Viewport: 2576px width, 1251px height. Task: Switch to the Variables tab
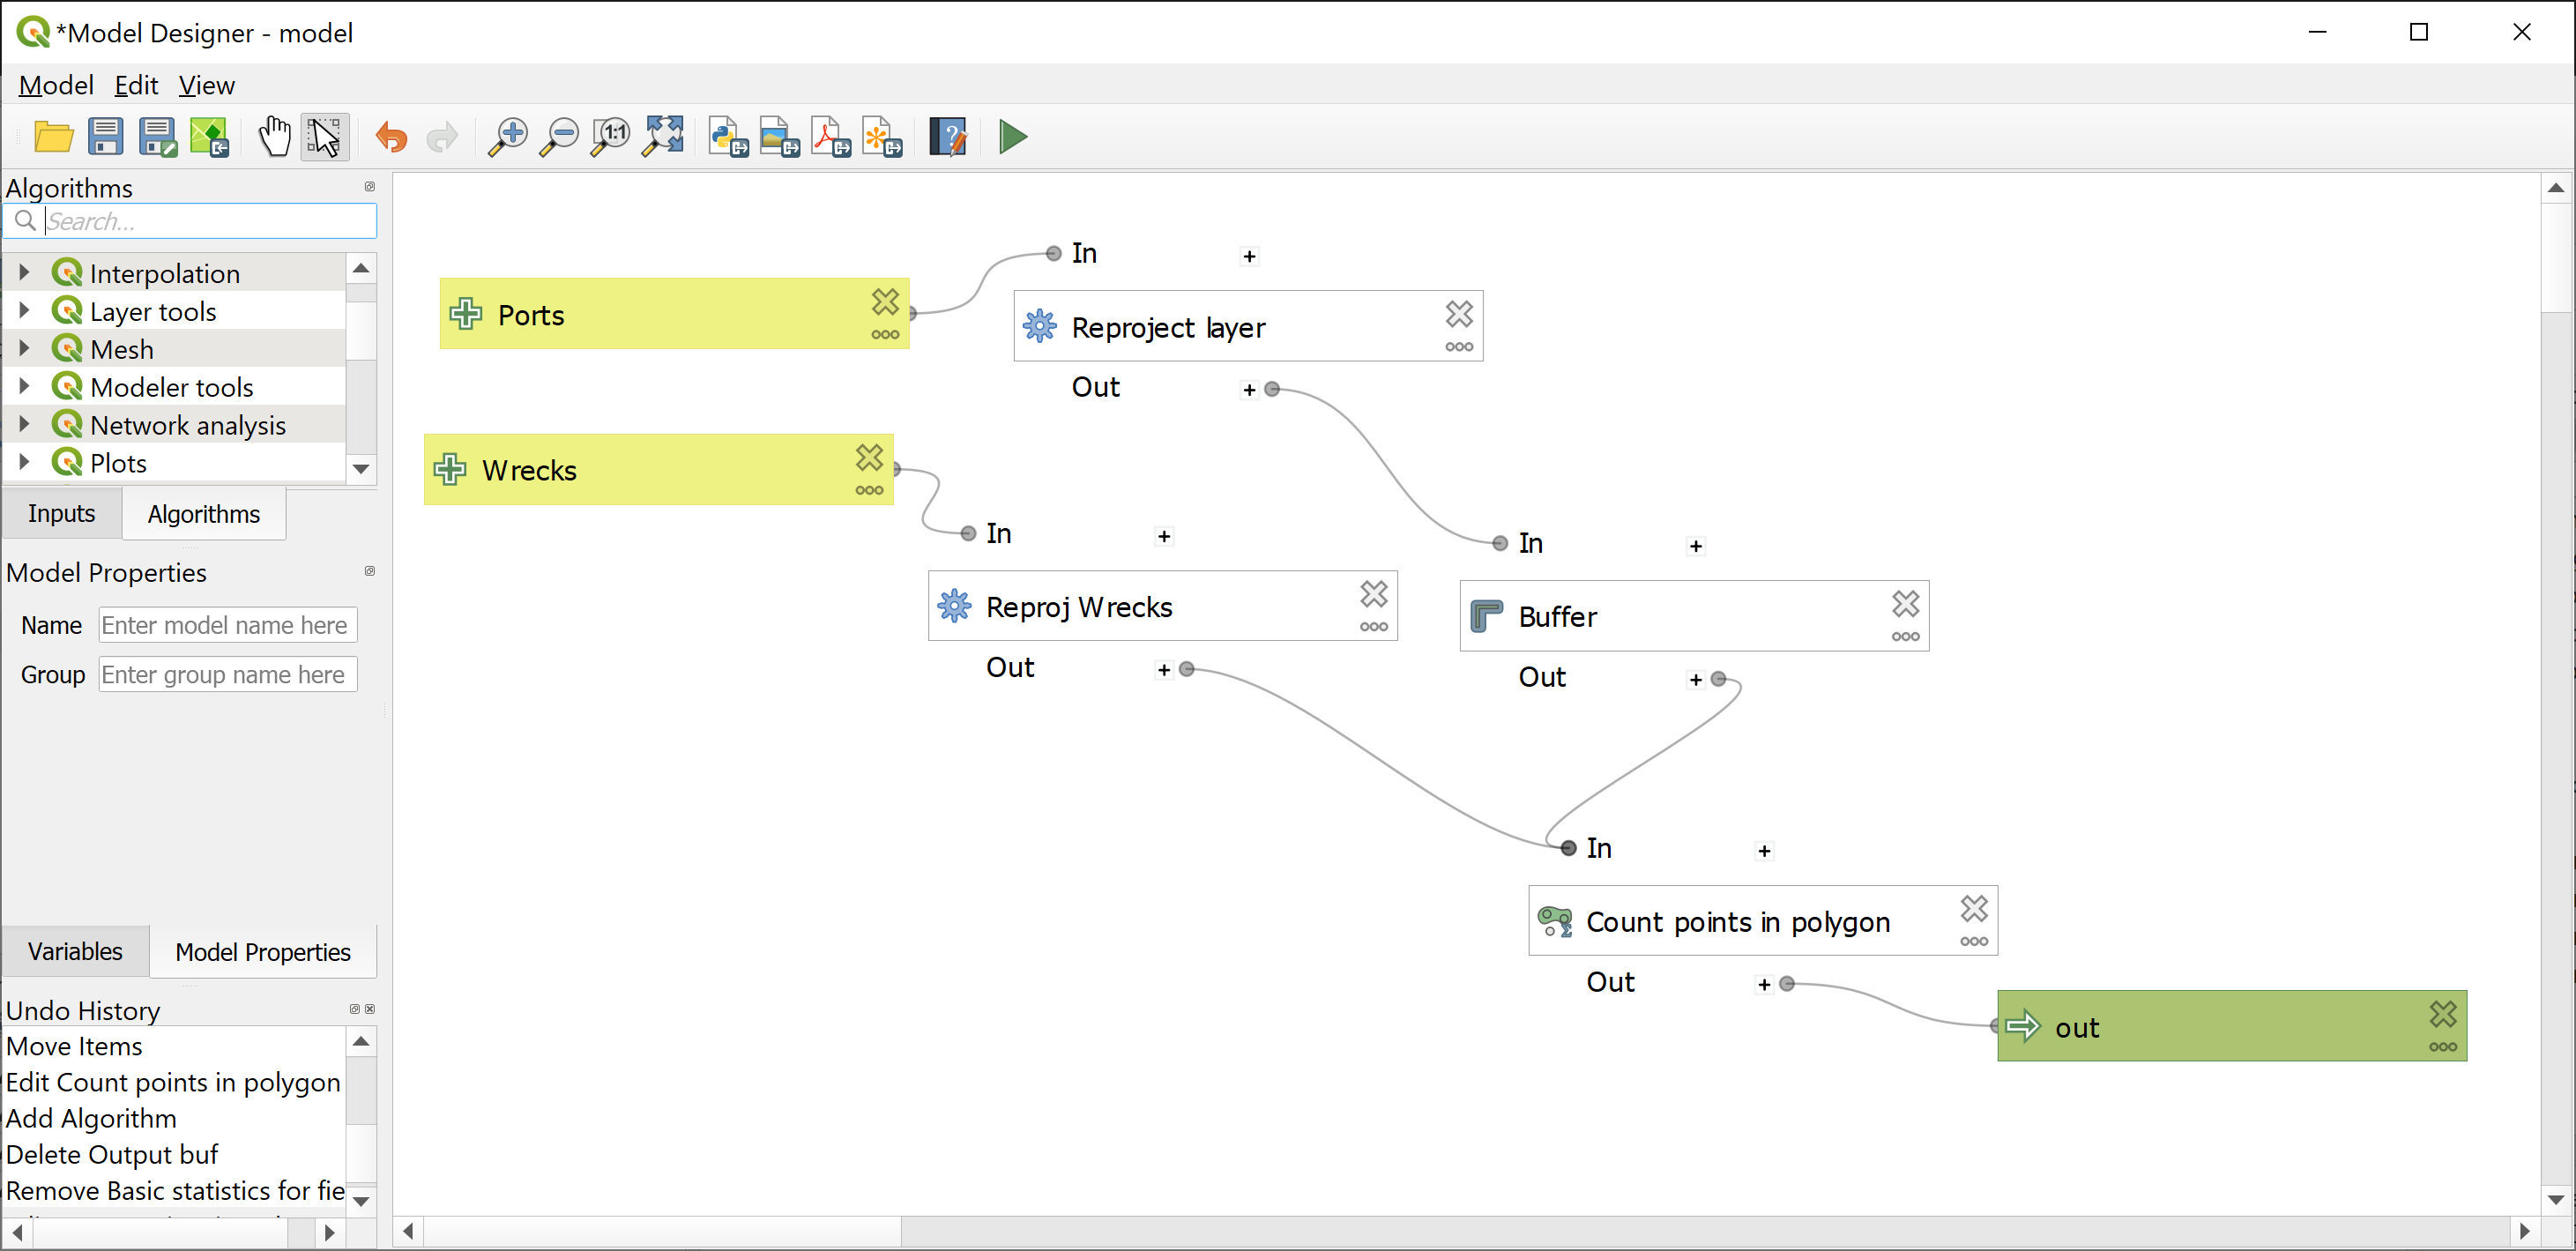(75, 951)
